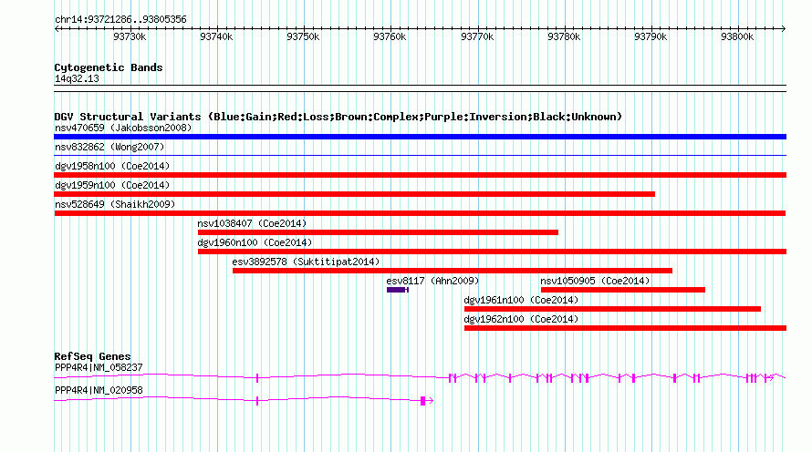Click the Cytogenetic Bands track title
This screenshot has width=812, height=452.
(109, 67)
